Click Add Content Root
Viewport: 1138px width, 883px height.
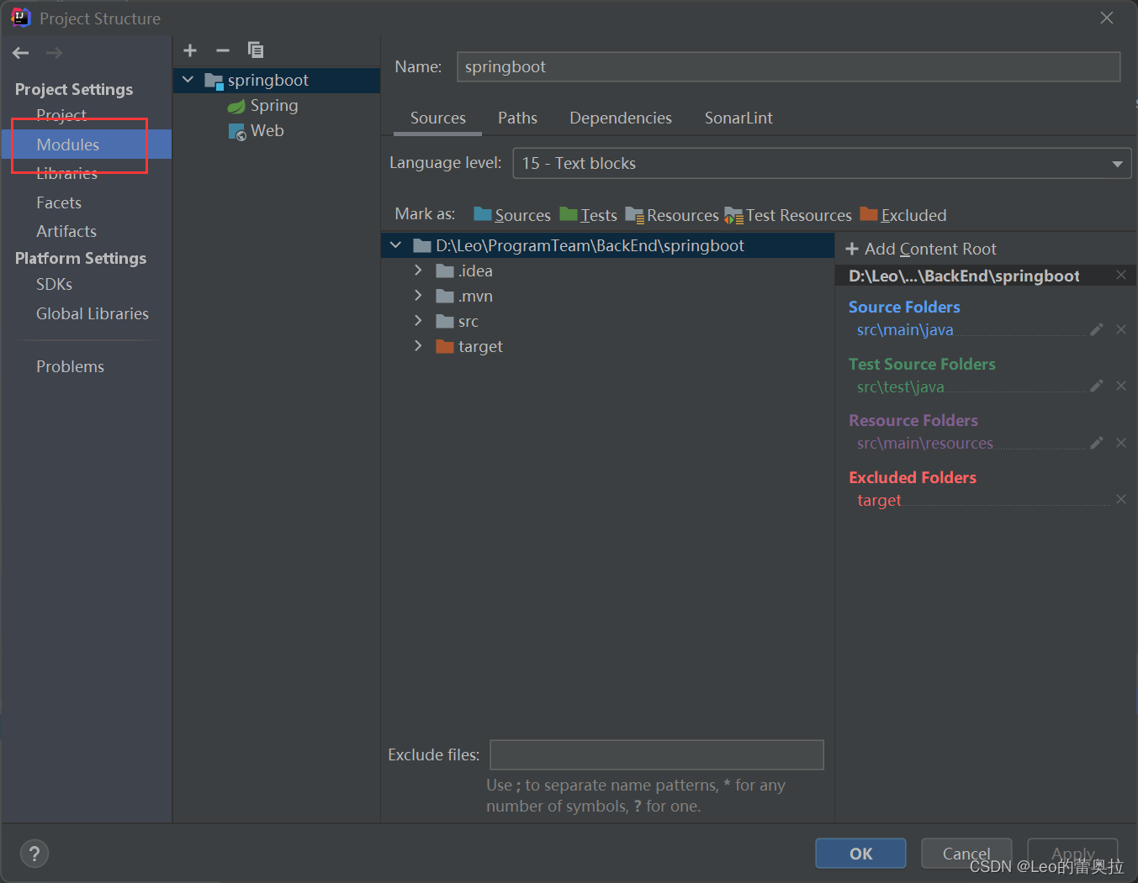(x=921, y=250)
